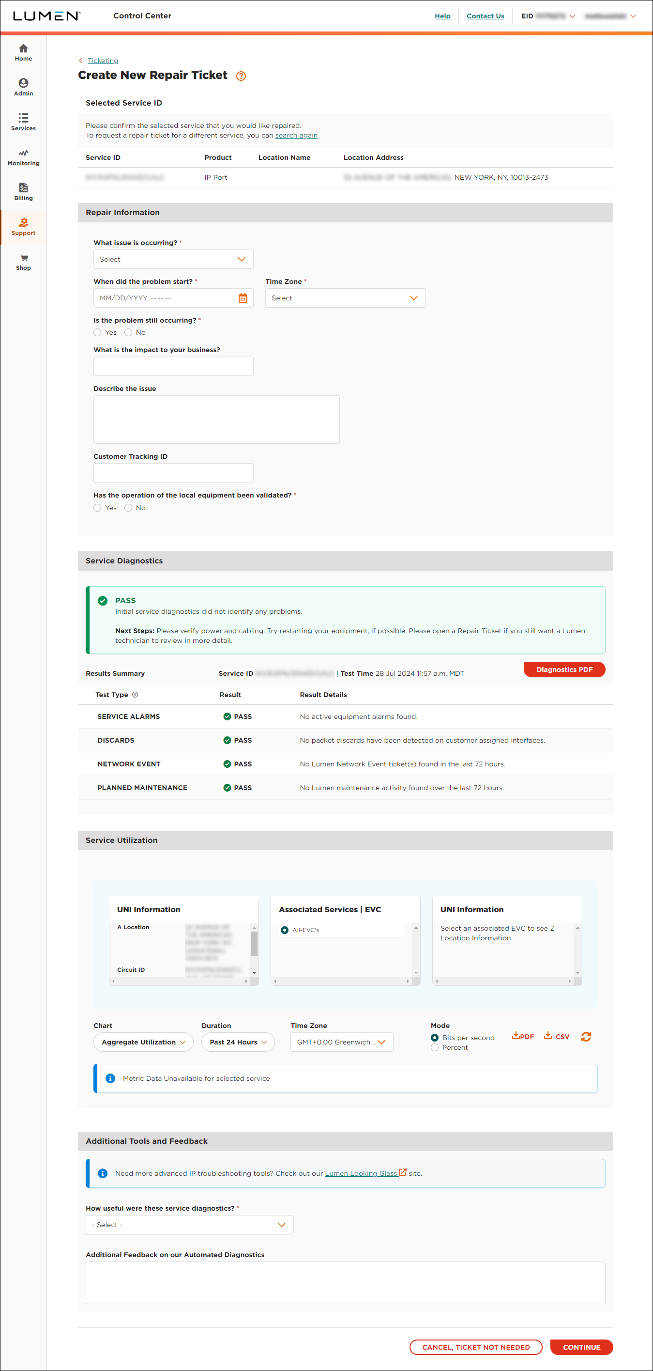653x1371 pixels.
Task: Click Cancel, Ticket Not Needed button
Action: pyautogui.click(x=476, y=1347)
